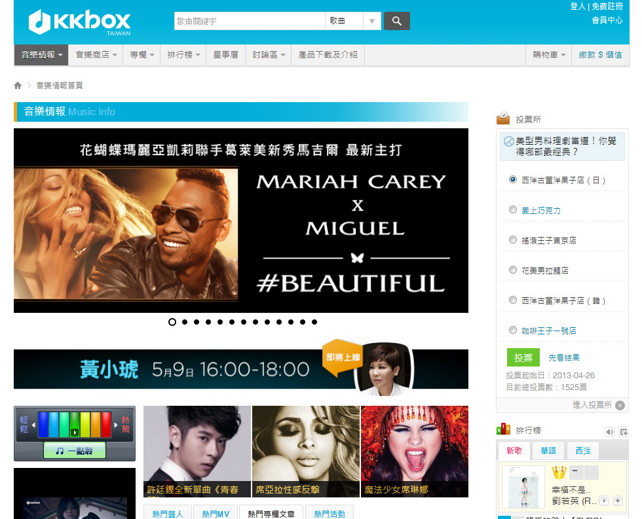The width and height of the screenshot is (642, 519).
Task: Open the 席亞拉性感反擊 article thumbnail
Action: tap(305, 451)
